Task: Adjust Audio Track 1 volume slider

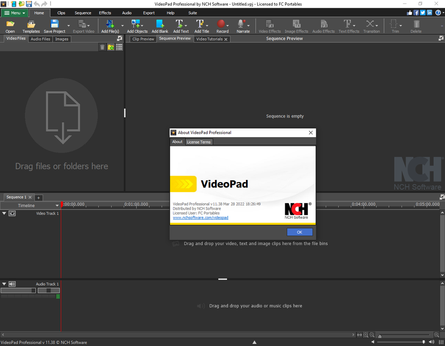Action: (x=18, y=290)
